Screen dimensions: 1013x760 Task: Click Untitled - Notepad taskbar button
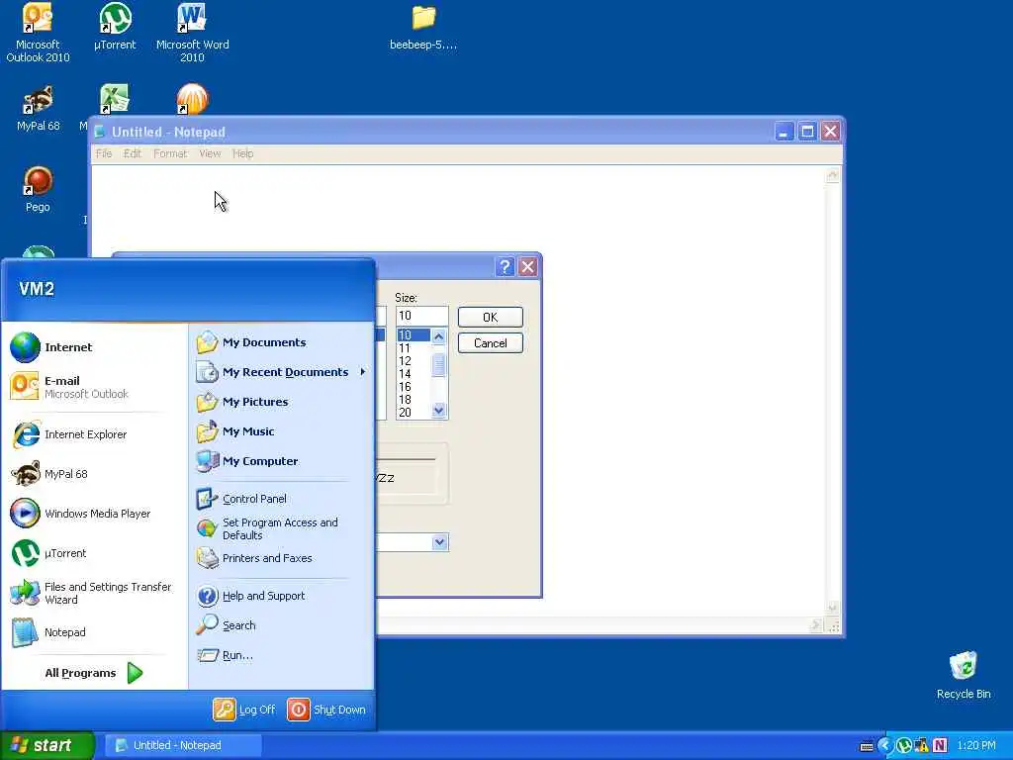[183, 745]
